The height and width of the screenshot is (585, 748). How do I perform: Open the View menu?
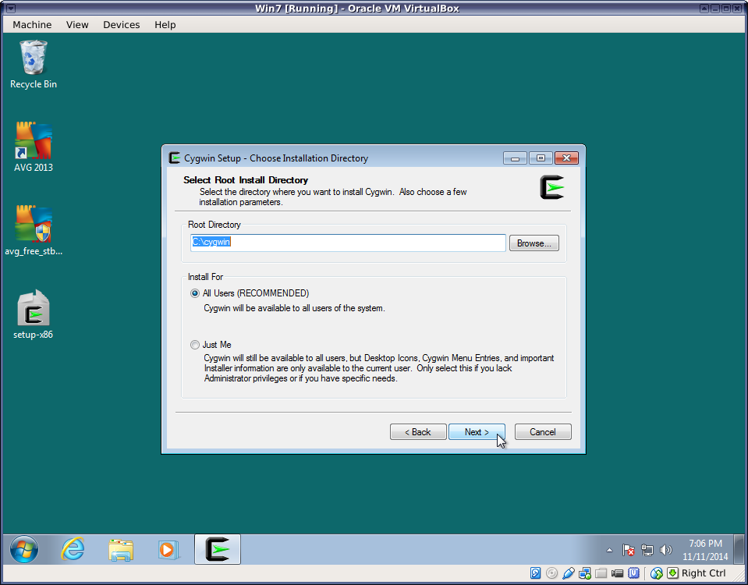pyautogui.click(x=77, y=25)
